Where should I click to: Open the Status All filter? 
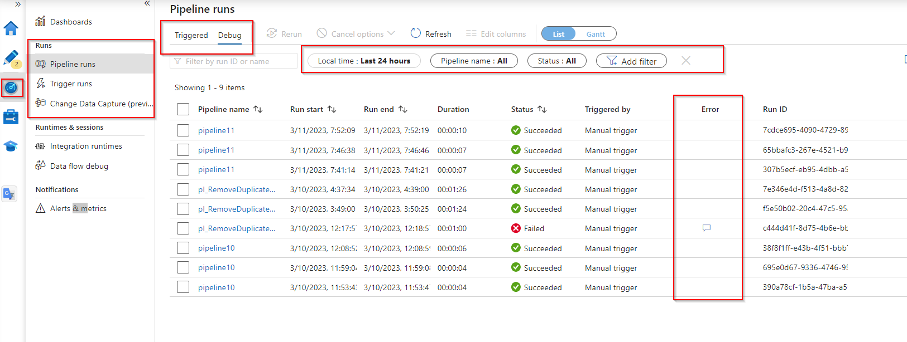coord(556,61)
